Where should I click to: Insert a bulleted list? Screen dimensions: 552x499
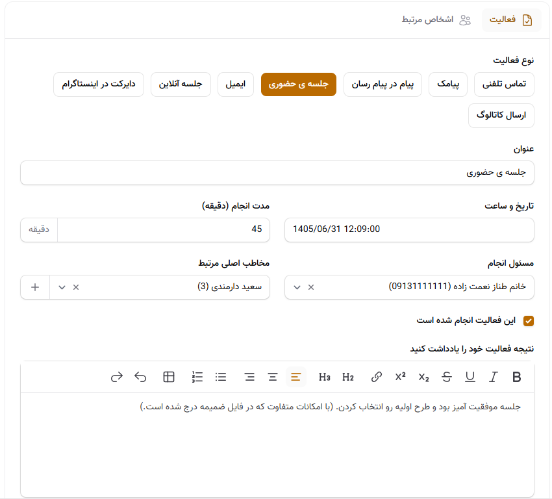click(x=221, y=377)
